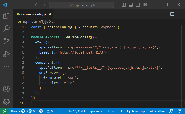The height and width of the screenshot is (114, 185).
Task: Toggle the bottom panel layout icon
Action: coord(131,5)
